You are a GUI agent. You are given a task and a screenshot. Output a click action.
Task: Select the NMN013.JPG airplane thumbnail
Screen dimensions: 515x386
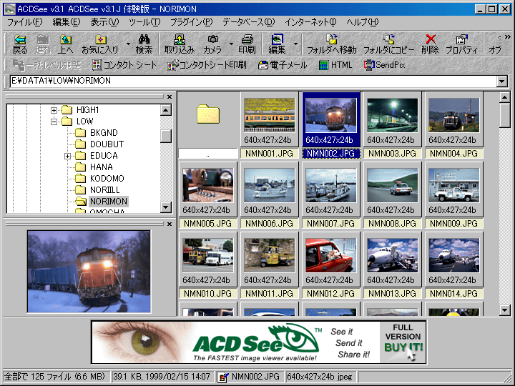[x=393, y=255]
